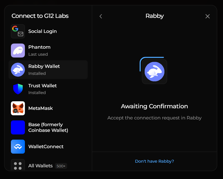Select MetaMask label in wallet list
Screen dimensions: 223x179
tap(40, 108)
